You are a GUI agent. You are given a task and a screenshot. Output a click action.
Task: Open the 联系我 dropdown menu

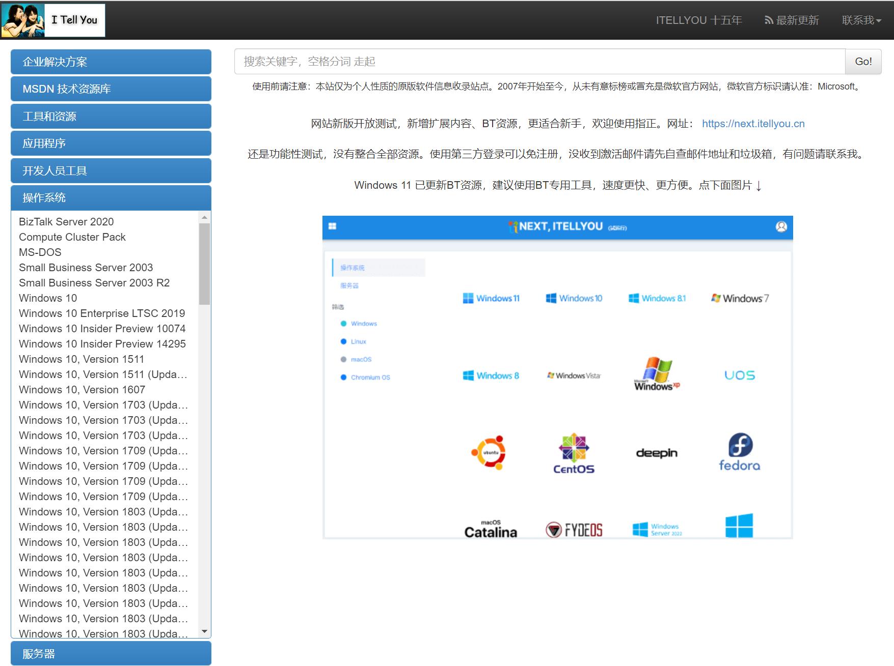(860, 20)
